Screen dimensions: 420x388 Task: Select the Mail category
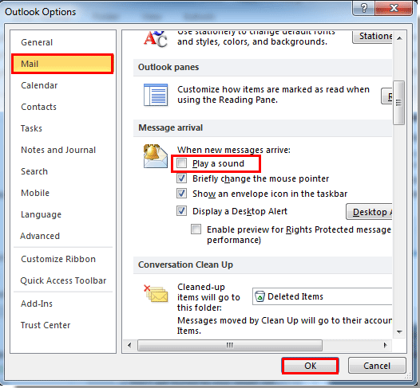click(63, 64)
